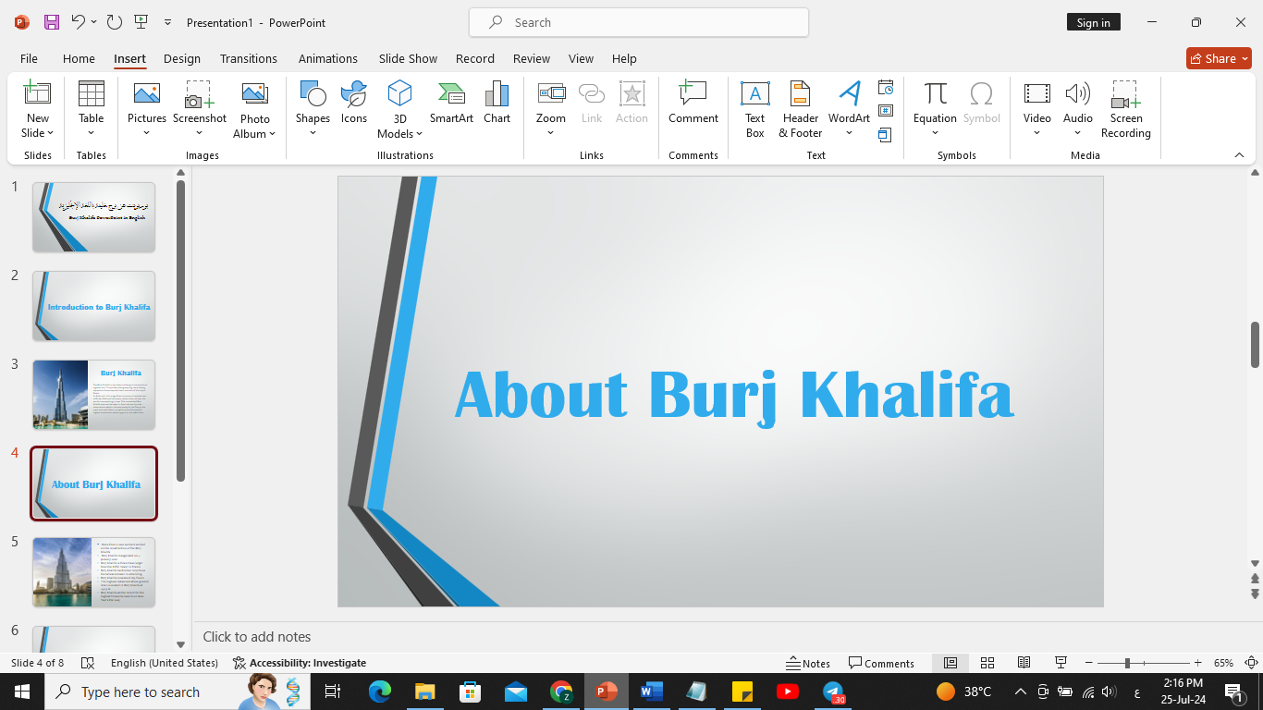
Task: Insert a Text Box
Action: click(x=755, y=109)
